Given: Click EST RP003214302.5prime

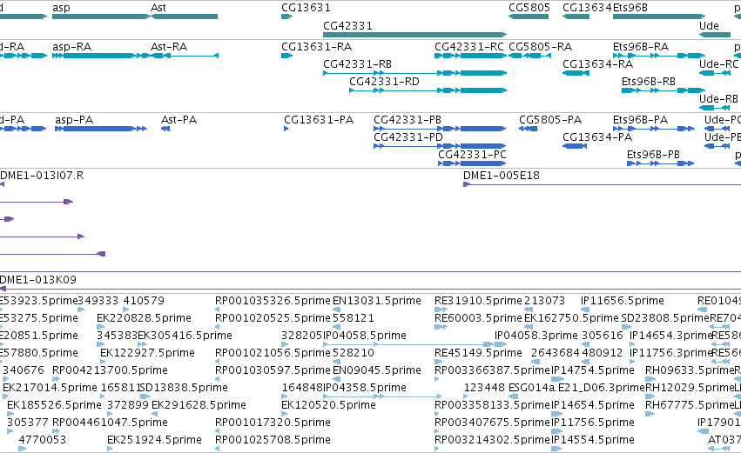Looking at the screenshot, I should 437,449.
